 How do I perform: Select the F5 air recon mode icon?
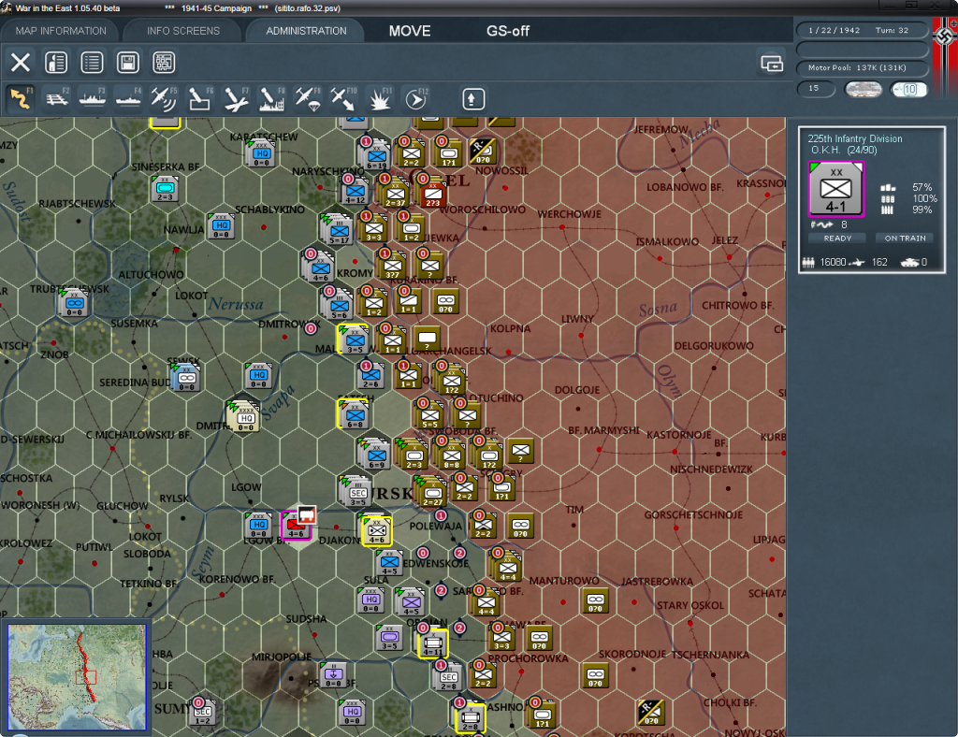164,99
